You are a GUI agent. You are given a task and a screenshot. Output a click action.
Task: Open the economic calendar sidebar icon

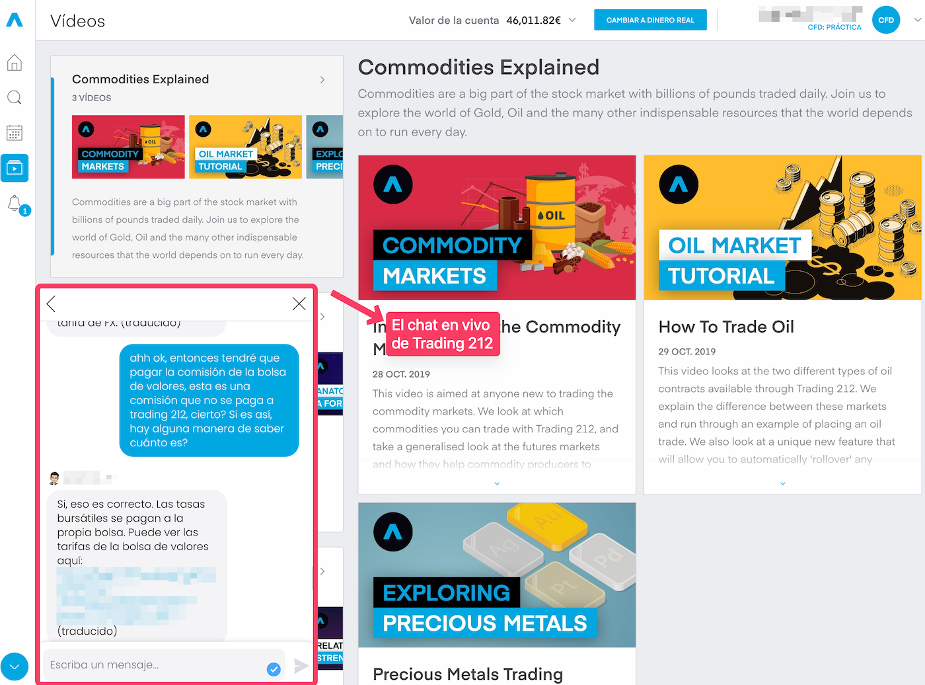click(x=15, y=133)
